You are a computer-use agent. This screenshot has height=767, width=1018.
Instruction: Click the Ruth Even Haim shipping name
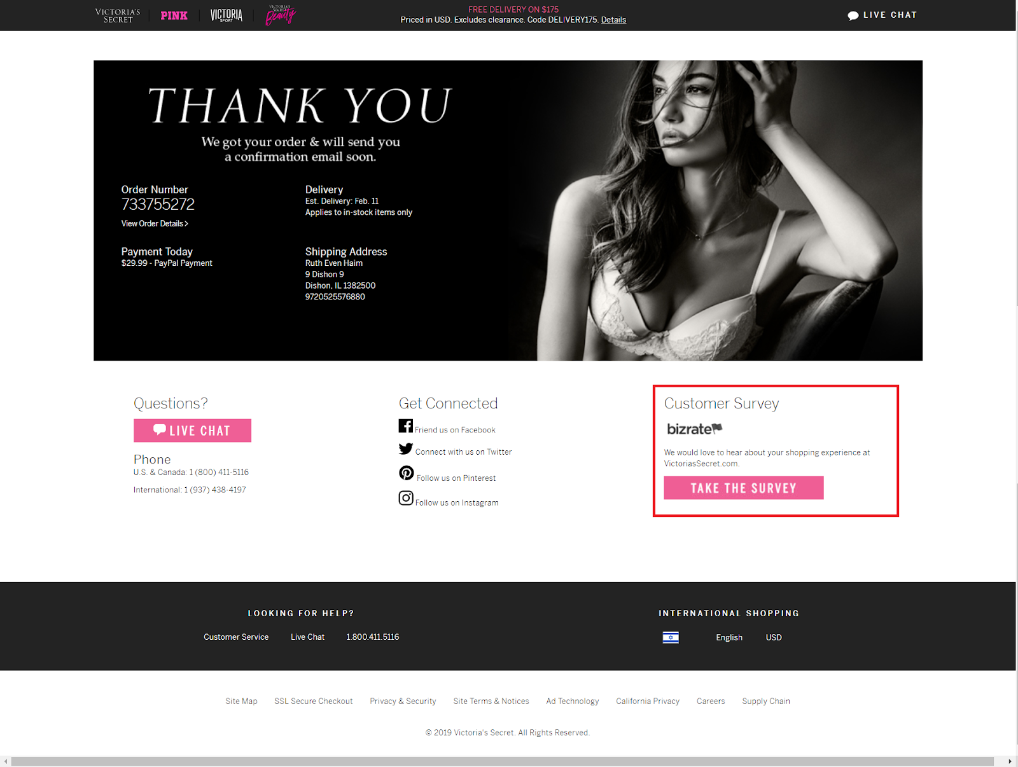334,263
